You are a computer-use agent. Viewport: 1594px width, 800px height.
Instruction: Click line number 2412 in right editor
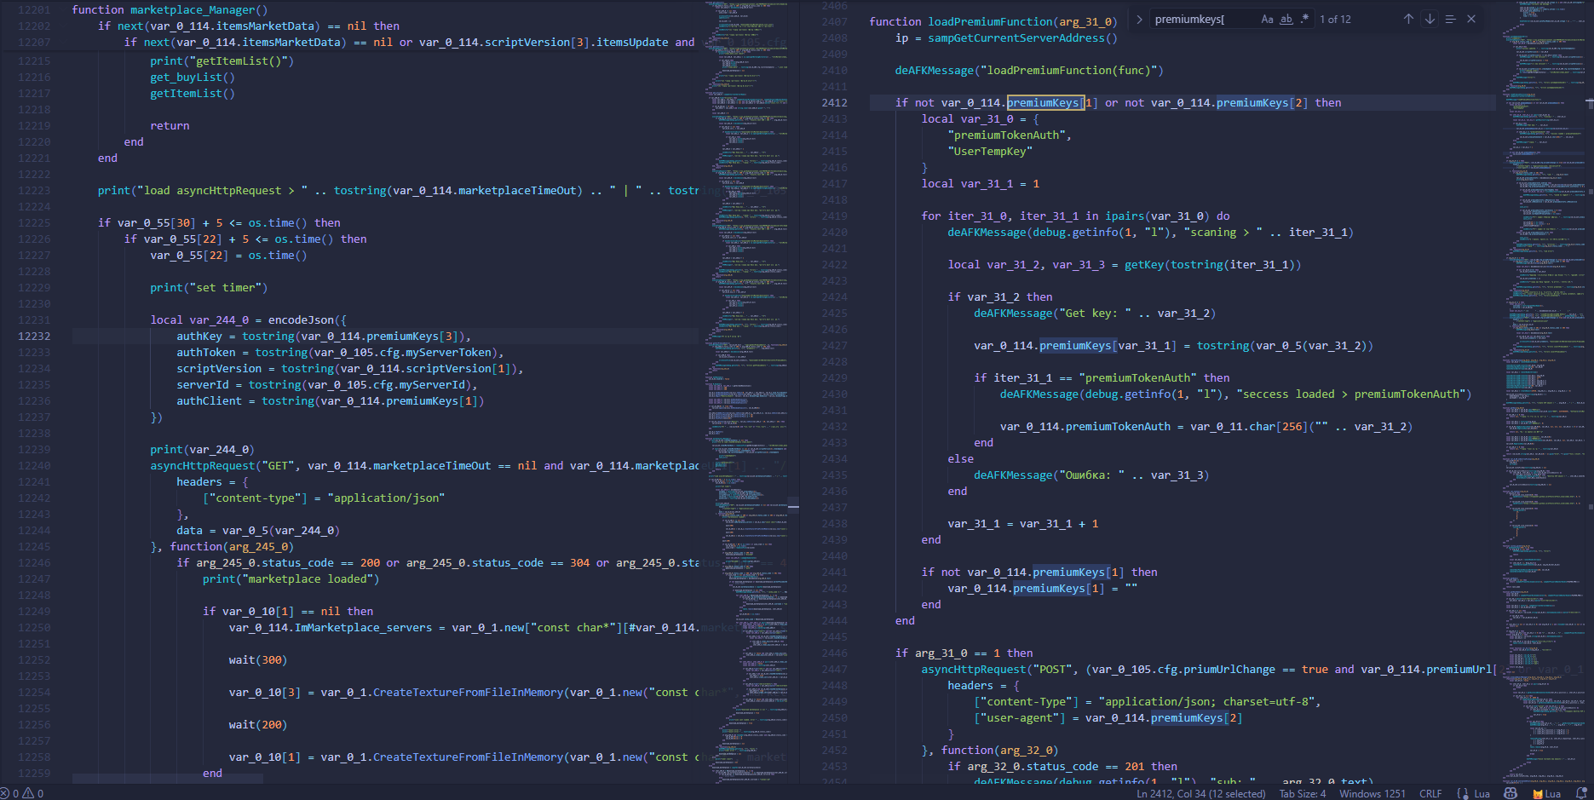click(834, 102)
